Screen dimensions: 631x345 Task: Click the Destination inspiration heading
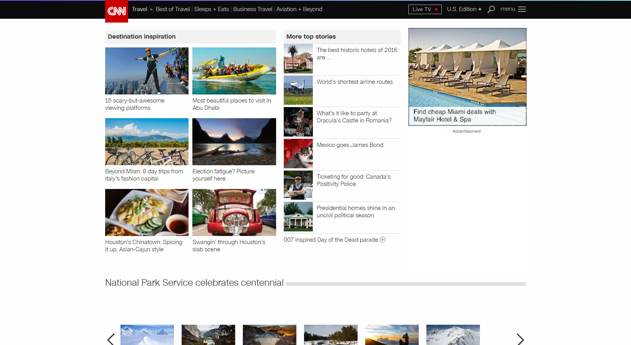142,37
